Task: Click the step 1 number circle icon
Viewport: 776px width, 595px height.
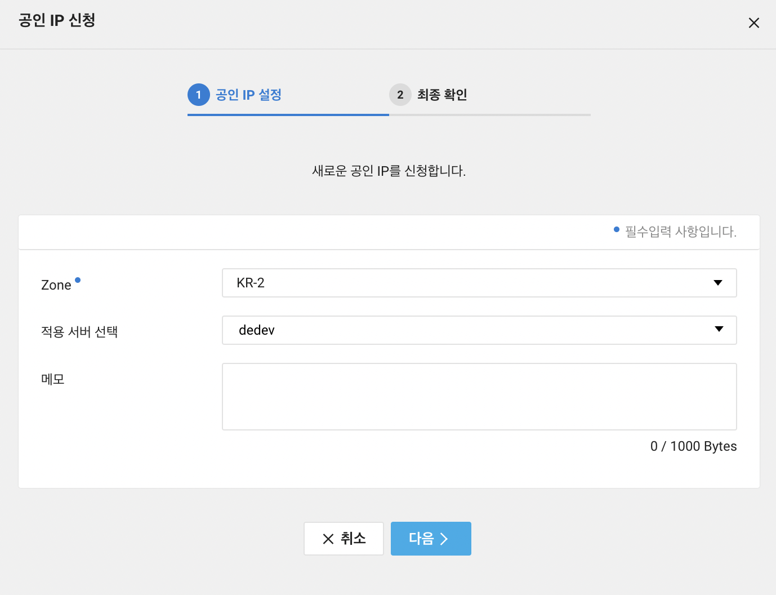Action: pos(199,95)
